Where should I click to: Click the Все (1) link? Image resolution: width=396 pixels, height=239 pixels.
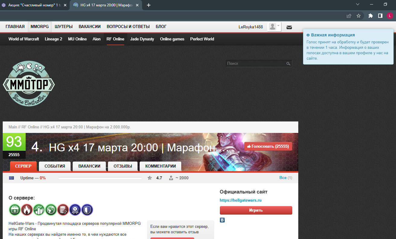(286, 178)
